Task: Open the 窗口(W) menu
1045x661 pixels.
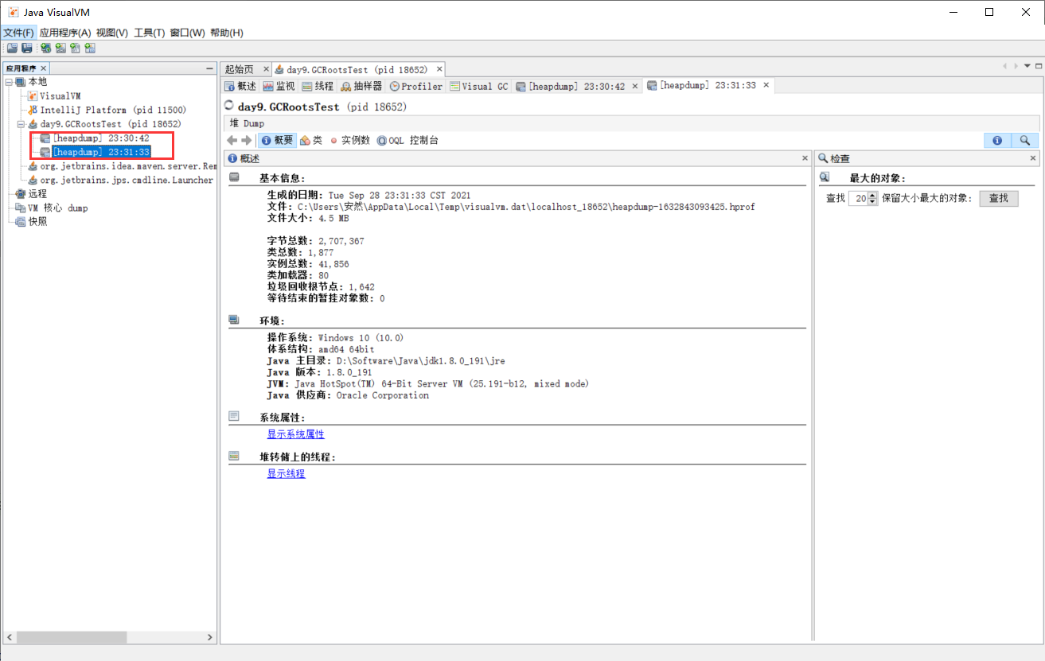Action: point(188,33)
